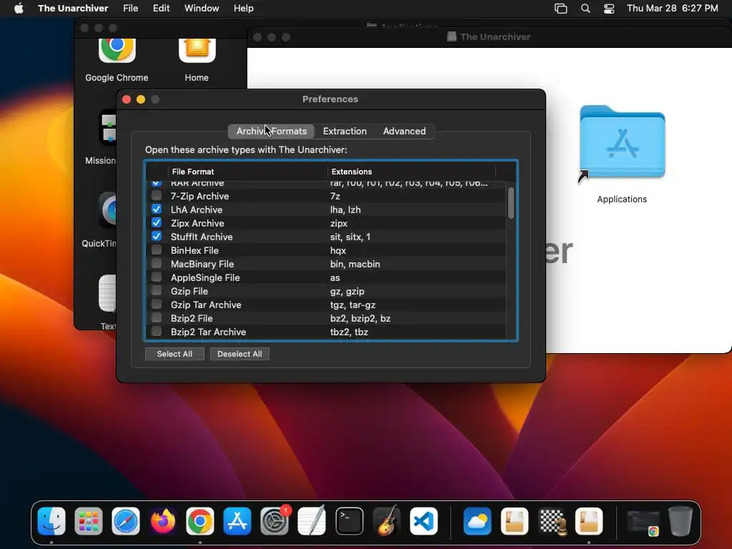Viewport: 732px width, 549px height.
Task: Open Google Chrome in the Dock
Action: 200,520
